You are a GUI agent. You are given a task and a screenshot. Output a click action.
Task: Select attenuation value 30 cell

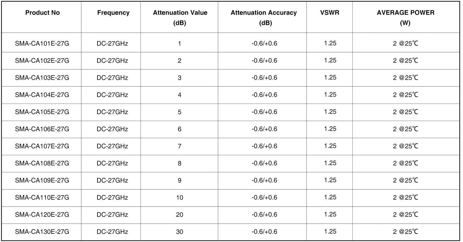[x=179, y=232]
